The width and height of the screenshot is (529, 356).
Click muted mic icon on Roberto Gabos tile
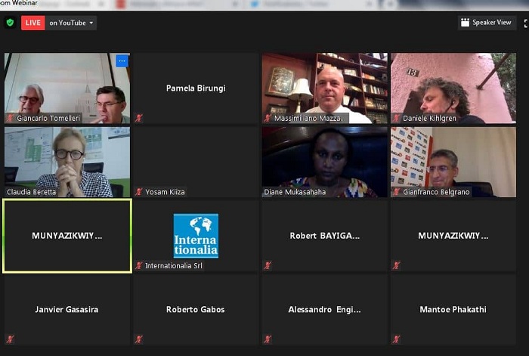point(138,339)
